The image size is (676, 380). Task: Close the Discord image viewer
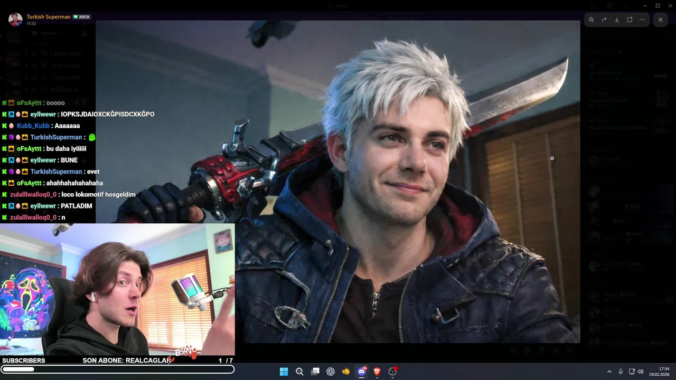click(660, 20)
